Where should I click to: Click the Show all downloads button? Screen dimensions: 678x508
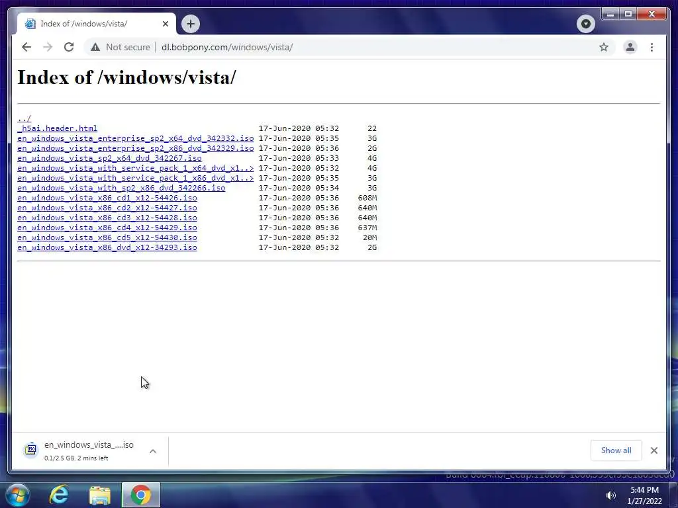point(616,450)
